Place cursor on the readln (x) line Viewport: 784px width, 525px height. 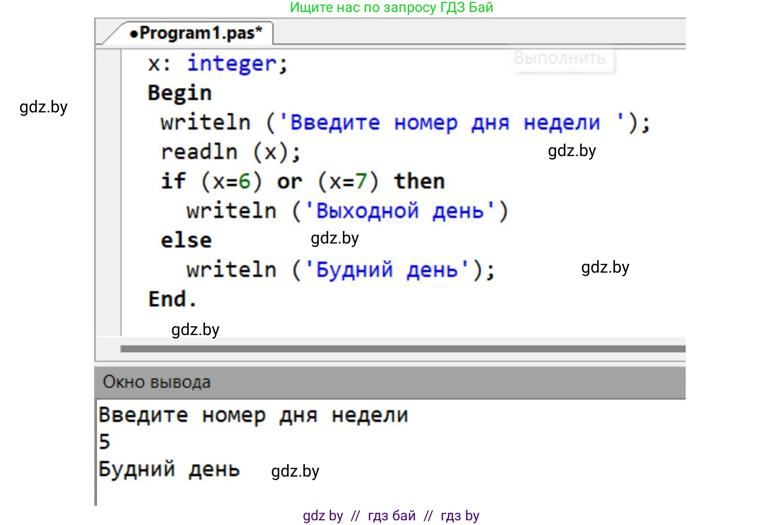pyautogui.click(x=230, y=152)
